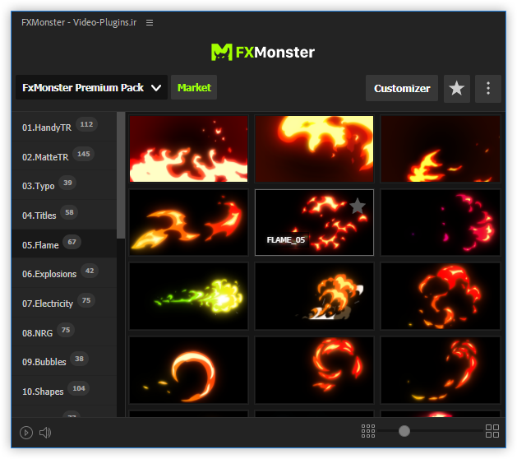
Task: Select the red cloud explosion thumbnail
Action: [441, 296]
